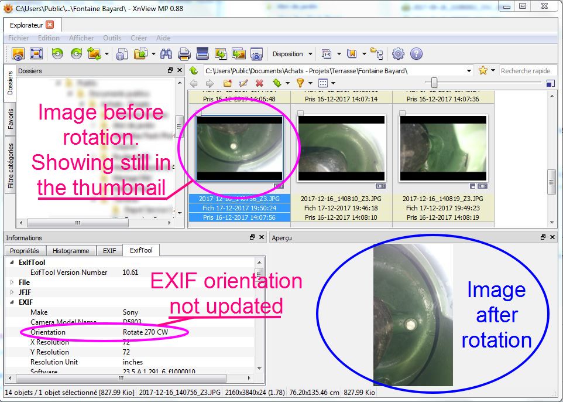Open the Aide menu
The height and width of the screenshot is (402, 563).
pos(163,38)
